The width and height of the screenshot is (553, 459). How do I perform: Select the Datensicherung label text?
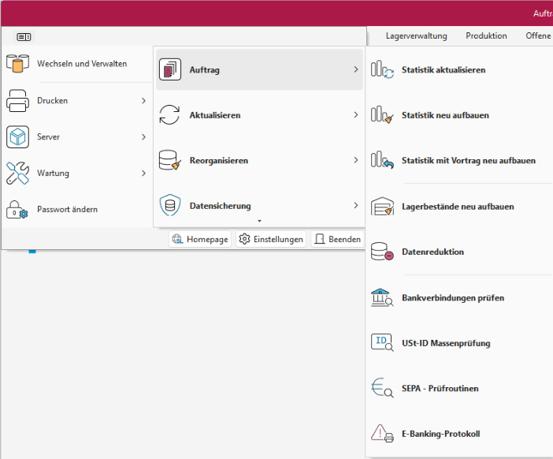(220, 206)
